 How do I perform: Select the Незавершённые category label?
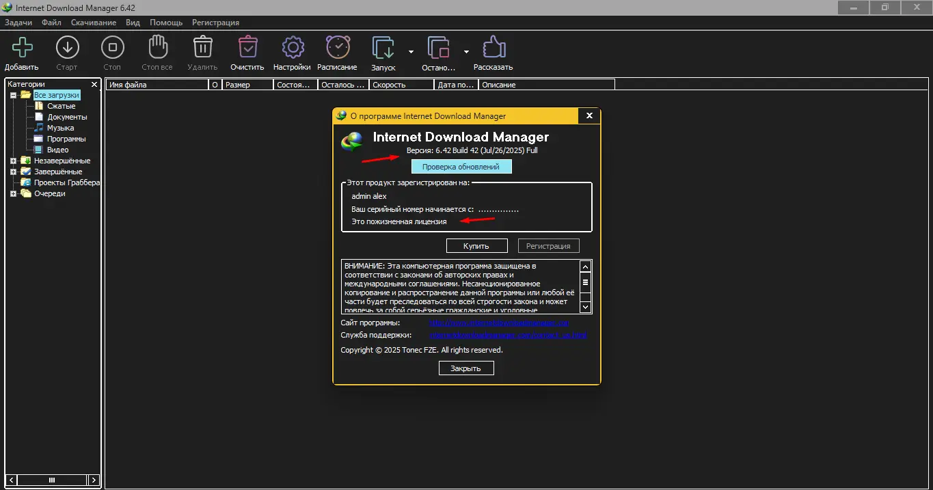[x=62, y=161]
